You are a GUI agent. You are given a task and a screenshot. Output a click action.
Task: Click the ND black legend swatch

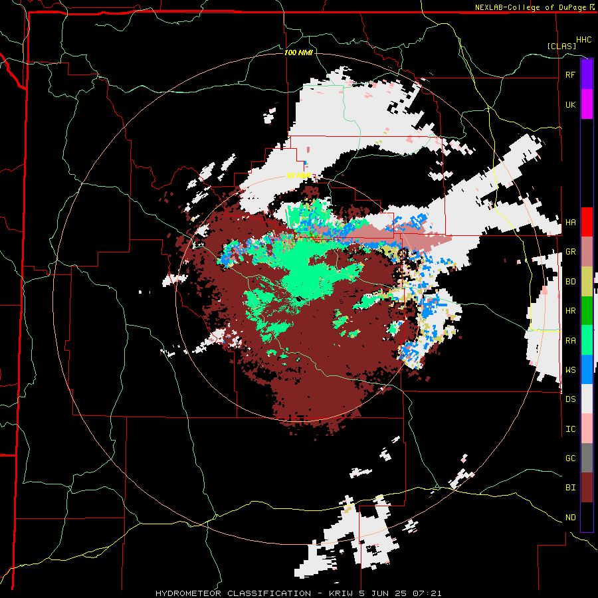[x=587, y=517]
